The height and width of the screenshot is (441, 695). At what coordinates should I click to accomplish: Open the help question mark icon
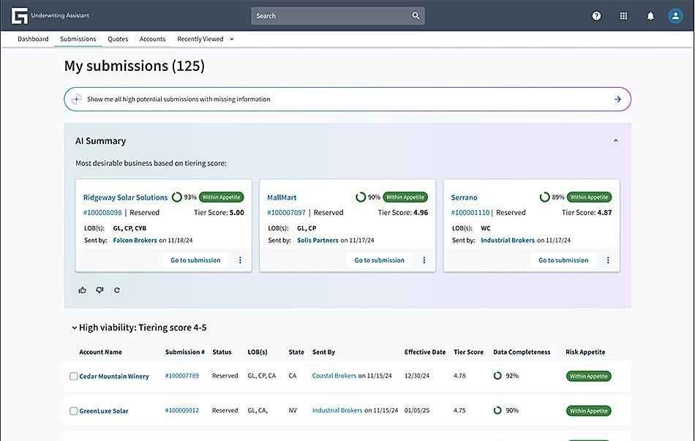pyautogui.click(x=596, y=16)
